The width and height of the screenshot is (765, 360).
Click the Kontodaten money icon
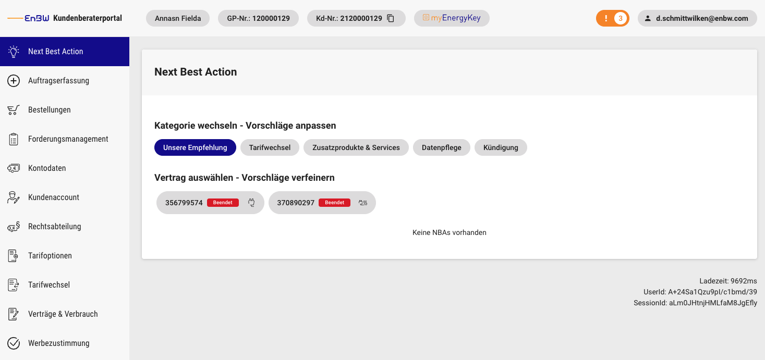pos(14,168)
